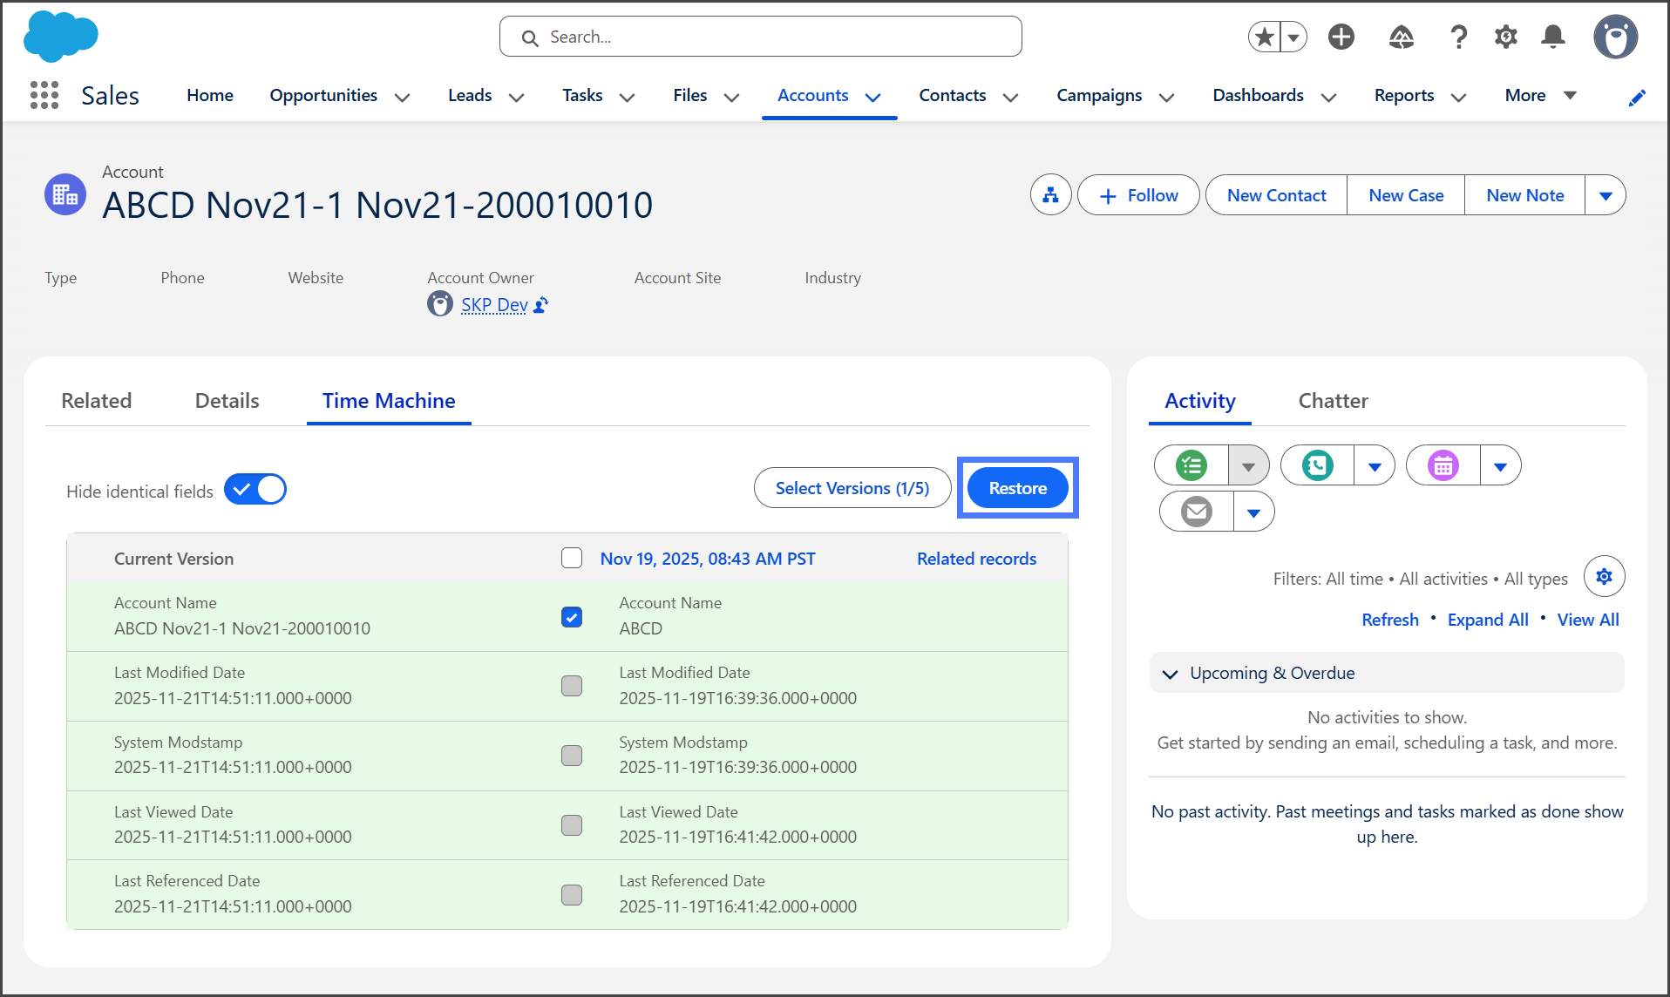Click the account hierarchy icon
Viewport: 1670px width, 997px height.
tap(1050, 195)
